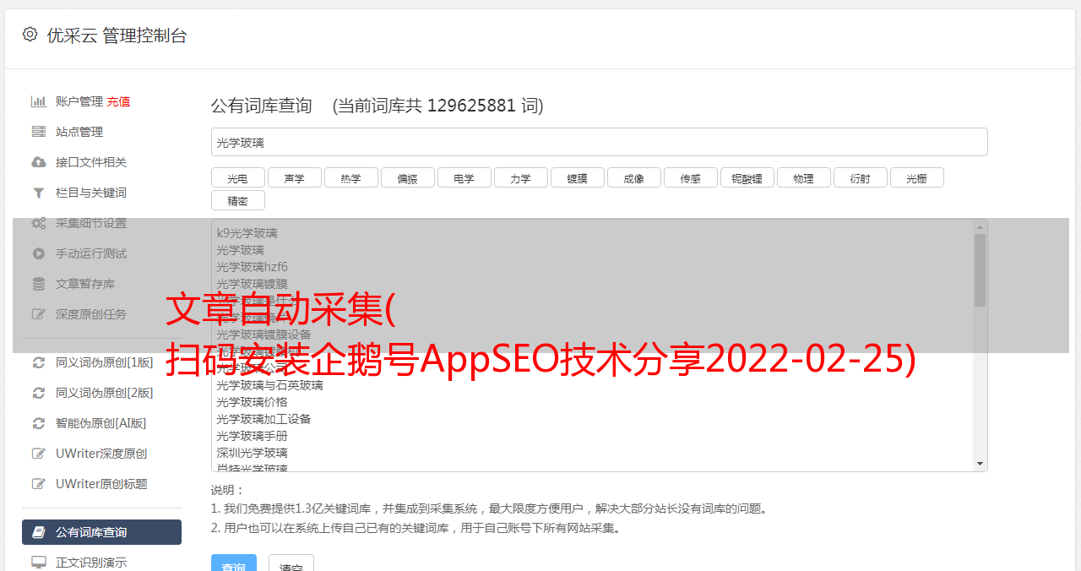Choose the 镀膜 tag button
The height and width of the screenshot is (571, 1081).
pos(577,178)
